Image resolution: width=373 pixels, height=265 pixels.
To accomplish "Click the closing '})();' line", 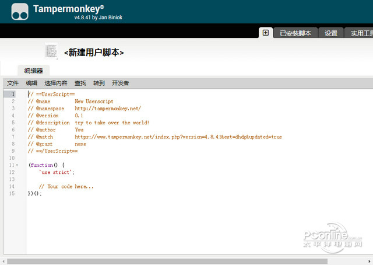I will (x=35, y=194).
